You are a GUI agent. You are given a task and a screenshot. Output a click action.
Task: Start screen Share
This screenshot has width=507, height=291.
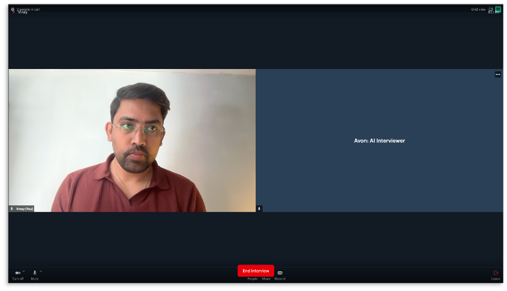point(266,278)
